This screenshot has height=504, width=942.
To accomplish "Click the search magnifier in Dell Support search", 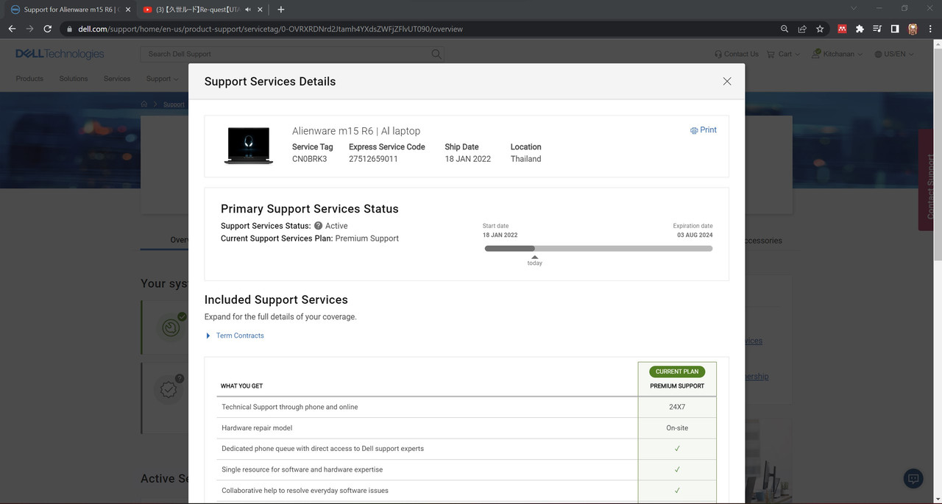I will (x=436, y=54).
